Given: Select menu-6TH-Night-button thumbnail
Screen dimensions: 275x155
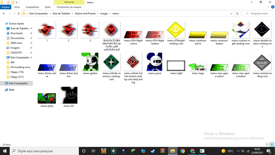Looking at the screenshot, I should [155, 34].
